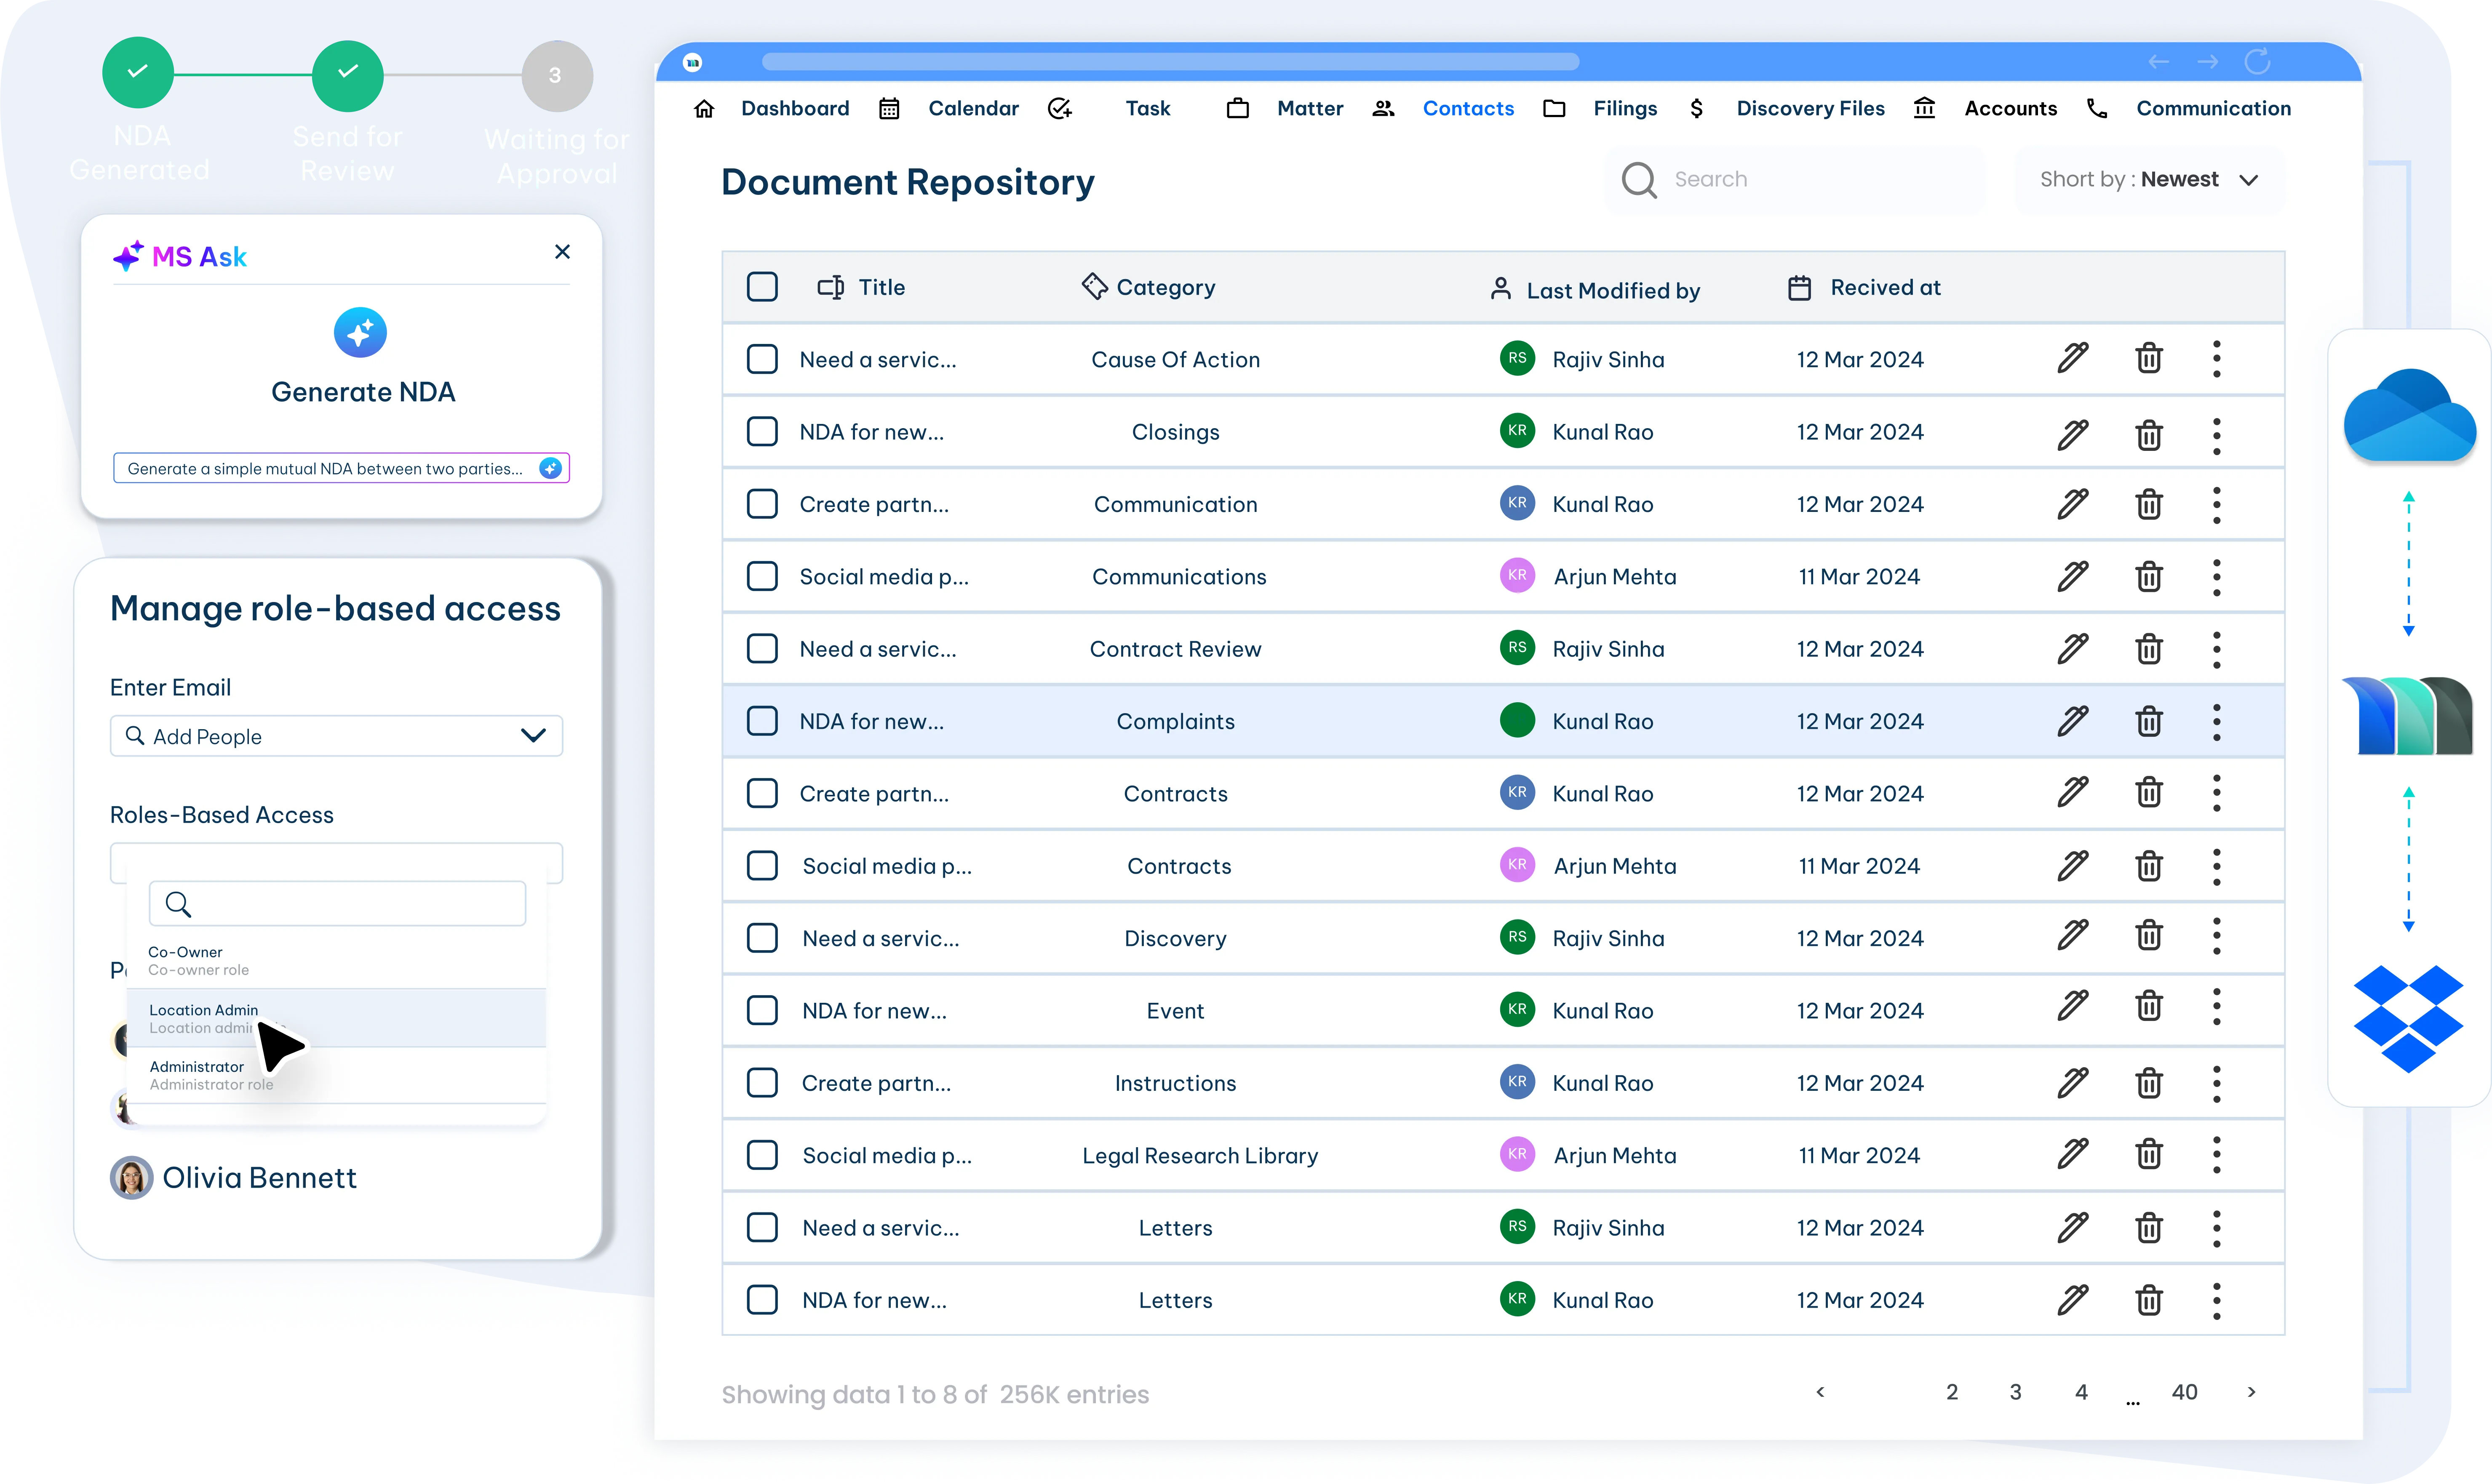Open more options for Communication row
Viewport: 2492px width, 1484px height.
pos(2217,505)
